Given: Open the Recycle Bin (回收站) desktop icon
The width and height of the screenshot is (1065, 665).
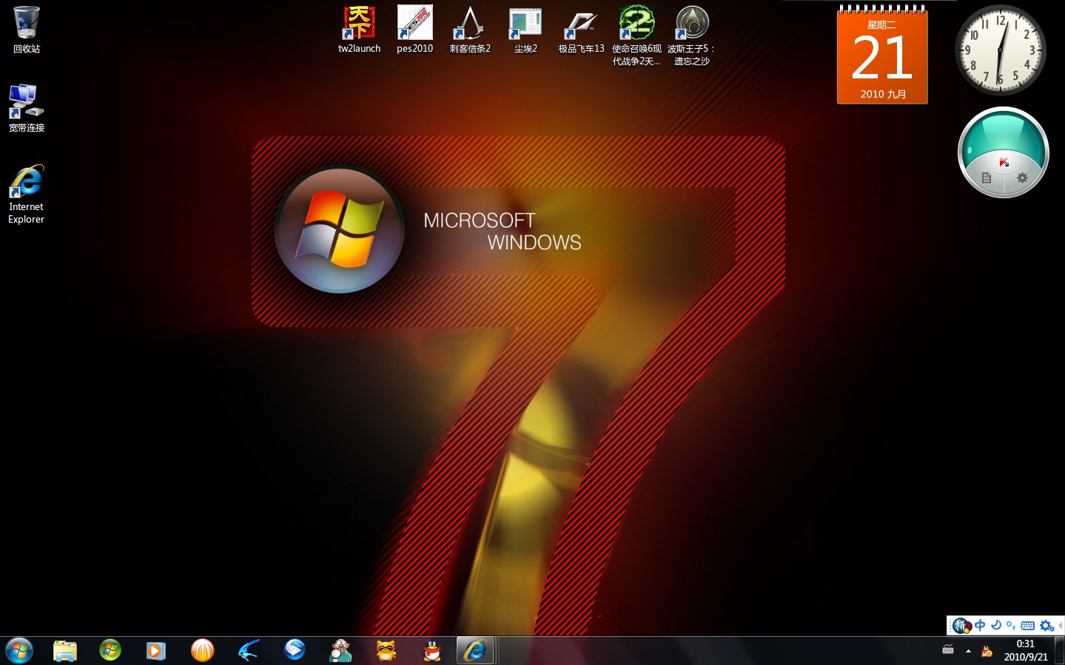Looking at the screenshot, I should click(x=26, y=30).
